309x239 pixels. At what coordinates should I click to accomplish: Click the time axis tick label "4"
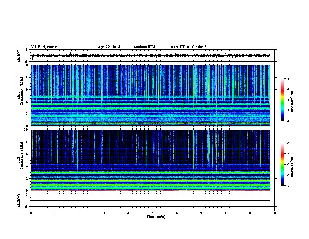(128, 213)
